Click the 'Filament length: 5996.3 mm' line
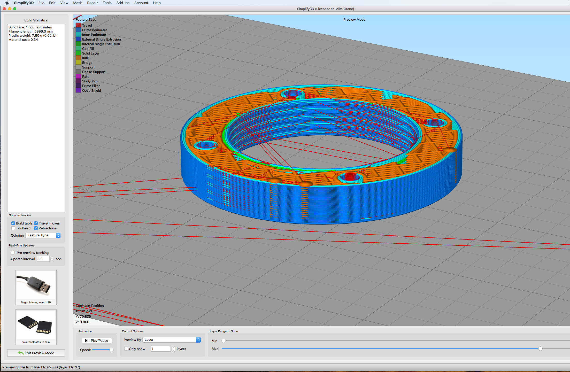 coord(30,31)
